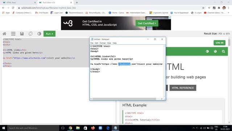The image size is (232, 131).
Task: Click the save (floppy disk) icon
Action: 22,34
